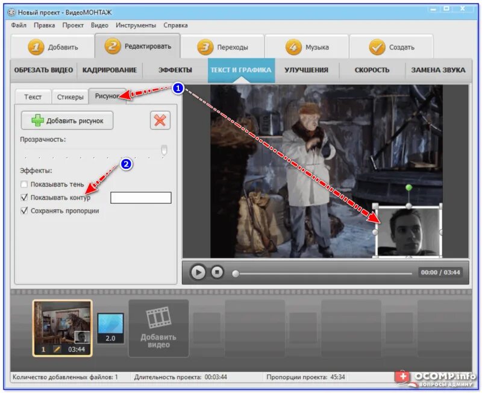The image size is (482, 393).
Task: Open the Создать tab with checkmark
Action: pos(391,47)
